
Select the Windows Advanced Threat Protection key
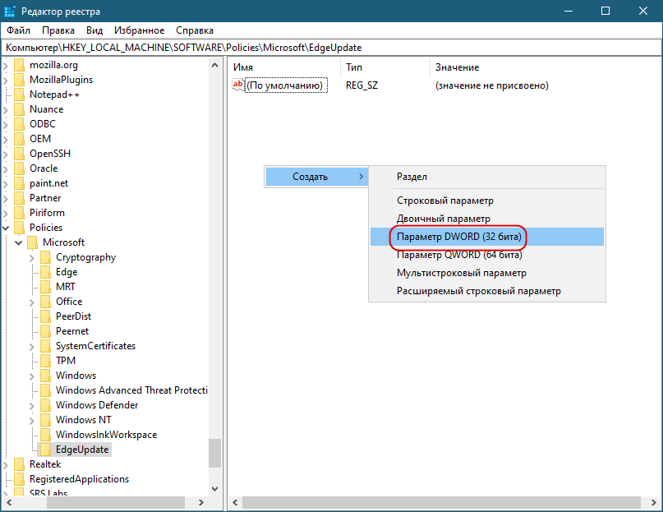pos(131,390)
